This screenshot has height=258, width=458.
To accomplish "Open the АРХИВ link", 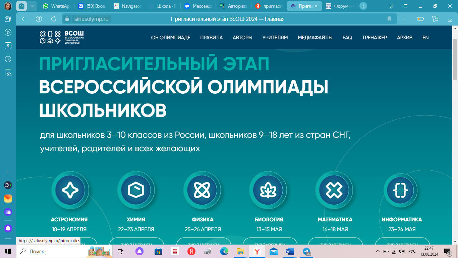I will pyautogui.click(x=405, y=38).
